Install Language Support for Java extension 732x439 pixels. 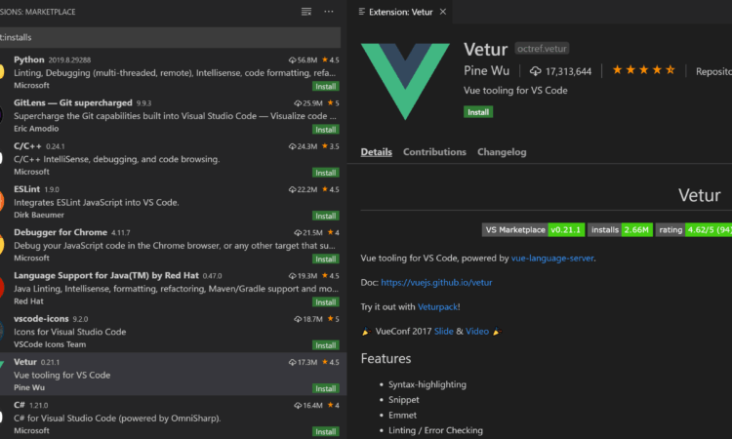click(x=325, y=301)
